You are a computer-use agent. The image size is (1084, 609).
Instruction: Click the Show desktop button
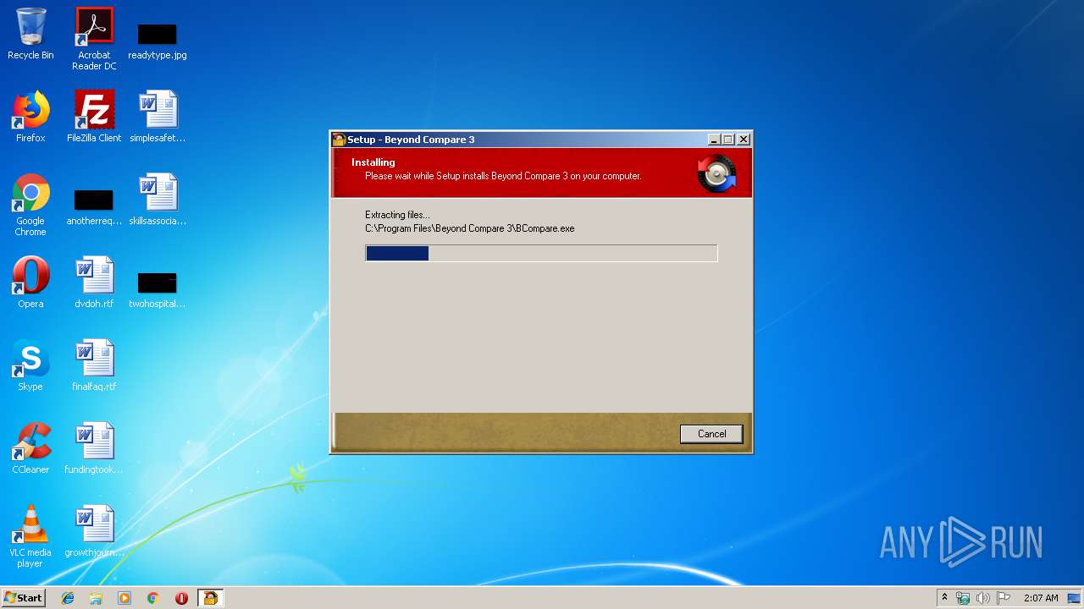(1075, 598)
